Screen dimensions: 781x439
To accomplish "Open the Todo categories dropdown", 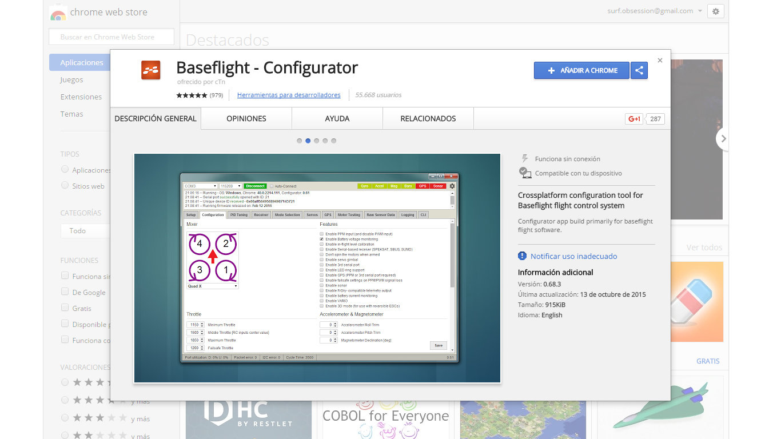I will point(86,230).
